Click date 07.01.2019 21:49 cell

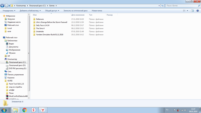[x=77, y=31]
